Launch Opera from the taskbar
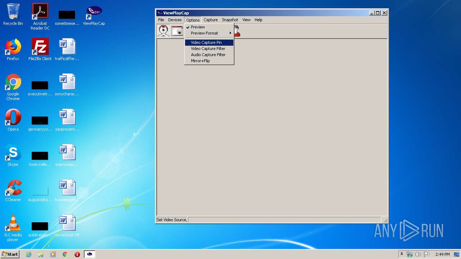 (x=77, y=254)
